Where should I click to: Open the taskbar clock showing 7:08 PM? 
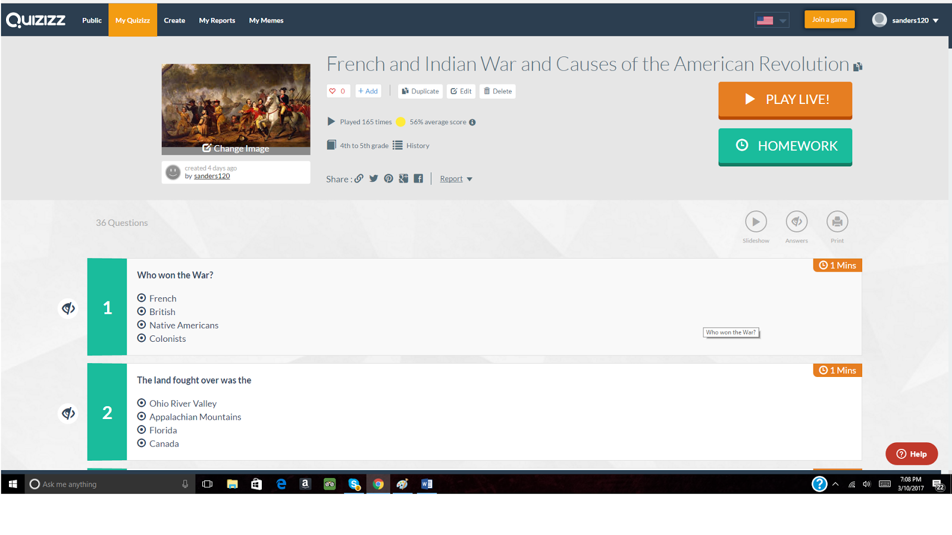click(910, 484)
